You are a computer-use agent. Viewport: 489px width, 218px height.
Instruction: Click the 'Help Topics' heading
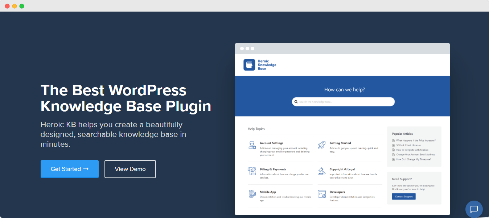(256, 129)
